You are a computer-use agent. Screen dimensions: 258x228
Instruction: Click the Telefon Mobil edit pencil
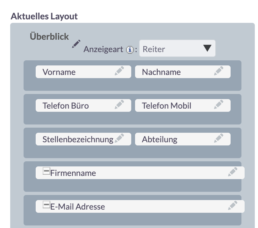[219, 104]
